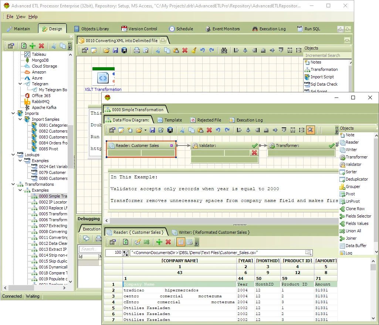Click the Incremental Search field
Image resolution: width=379 pixels, height=325 pixels.
pos(327,55)
